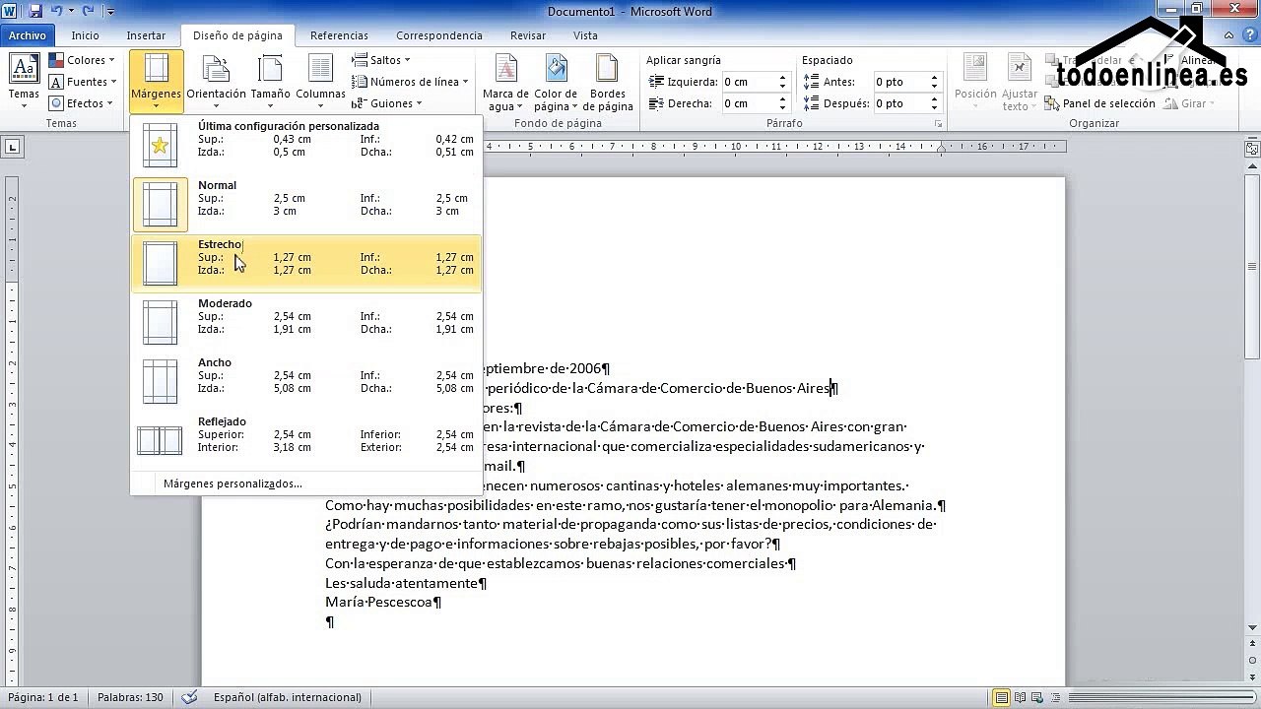Expand the Números de línea menu

click(410, 82)
